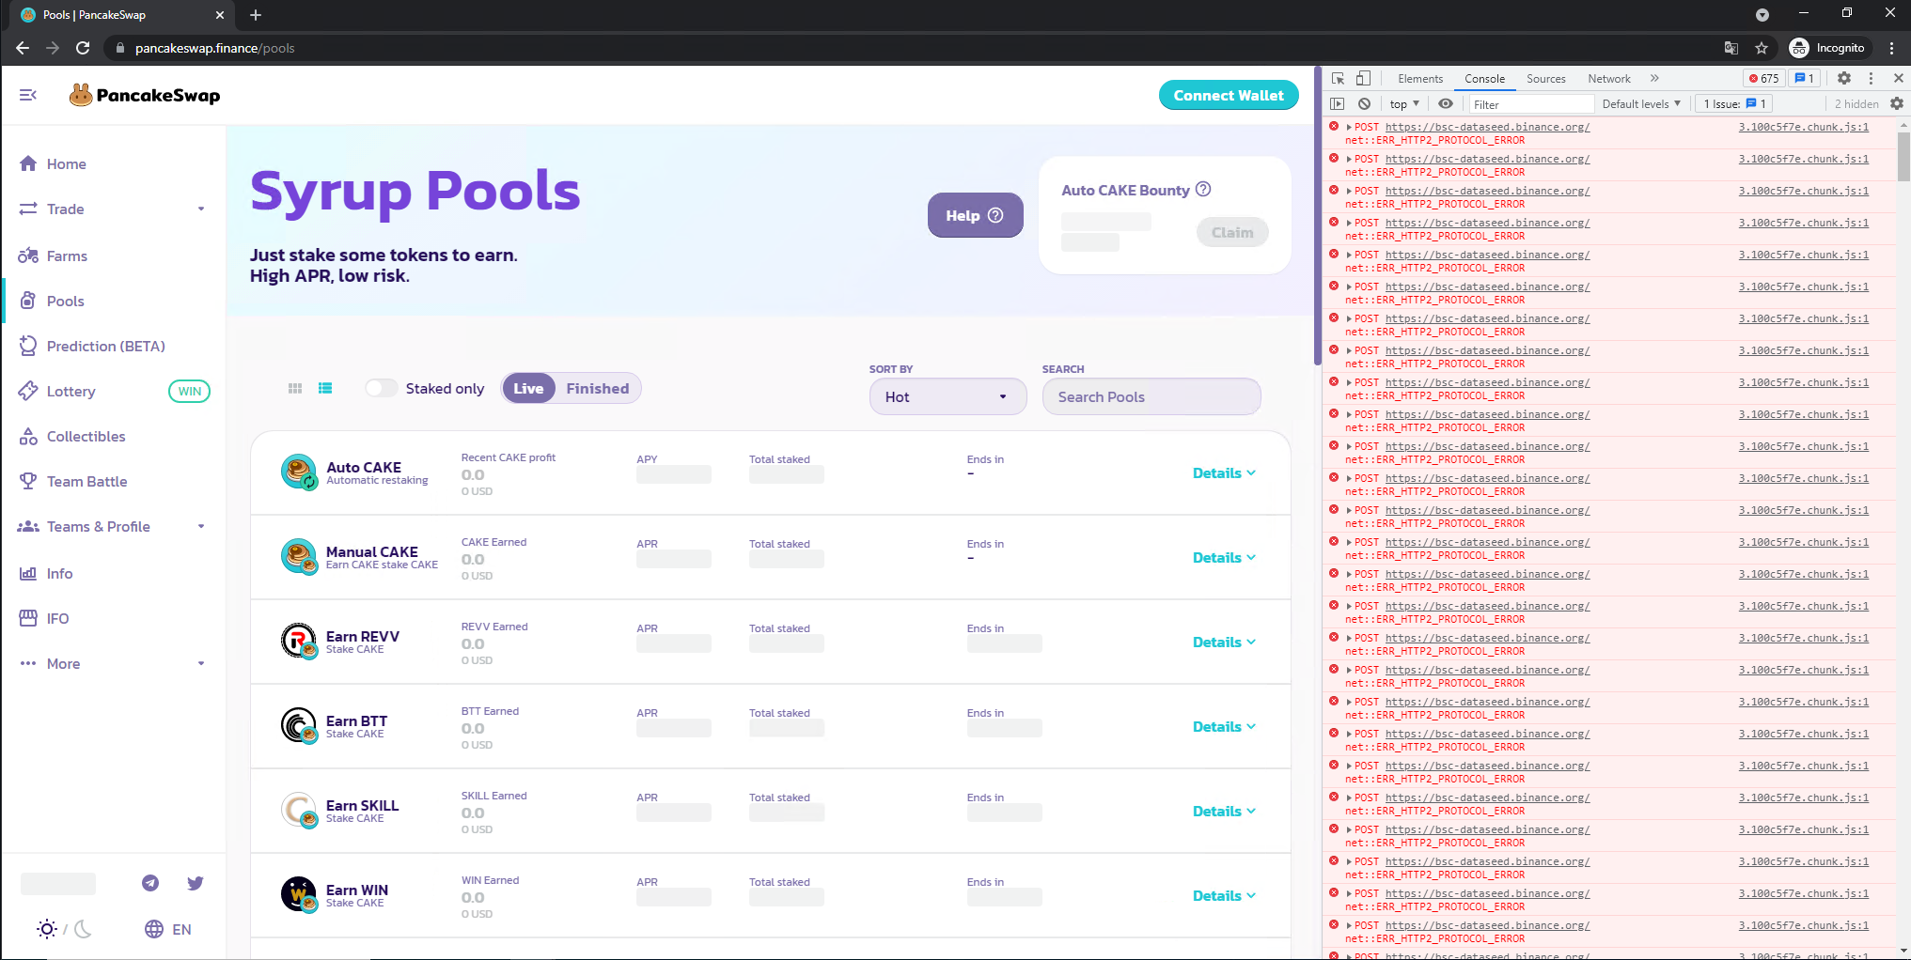Screen dimensions: 1911x960
Task: Click the Search Pools input field
Action: [1151, 396]
